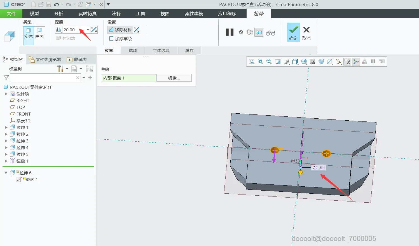This screenshot has width=419, height=246.
Task: Toggle the unattached preview icon
Action: coord(250,32)
